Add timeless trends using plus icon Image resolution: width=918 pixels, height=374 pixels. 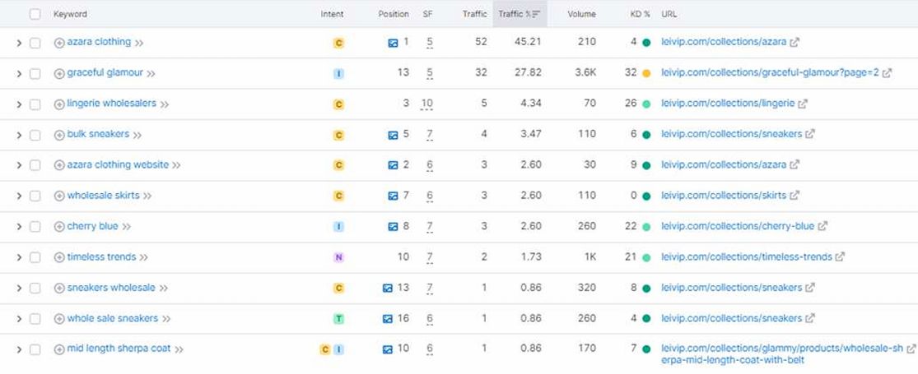(59, 258)
